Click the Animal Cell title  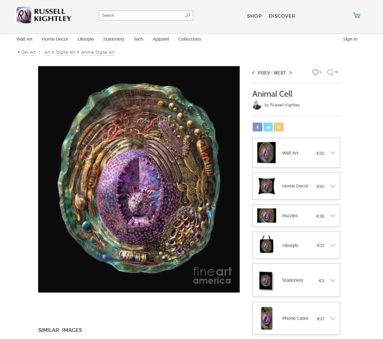(272, 94)
